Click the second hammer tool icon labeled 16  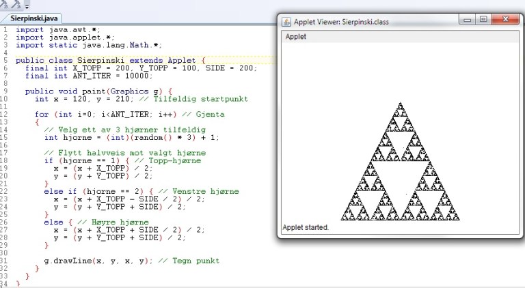[x=14, y=5]
